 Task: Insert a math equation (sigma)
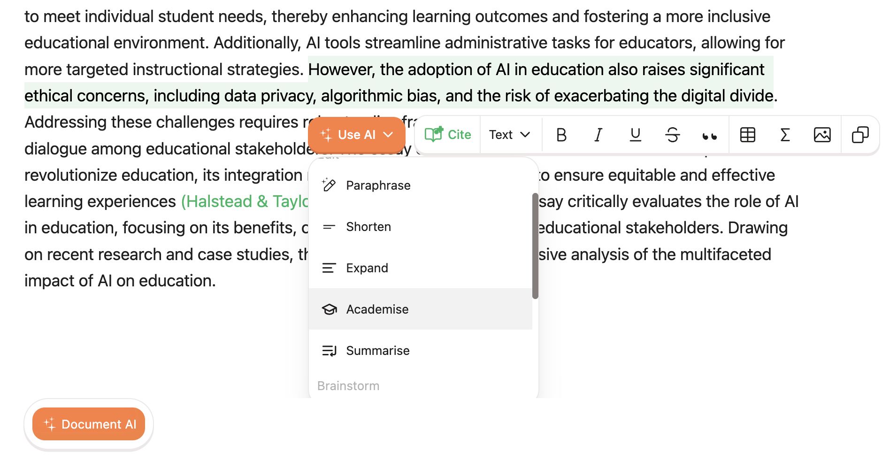784,135
